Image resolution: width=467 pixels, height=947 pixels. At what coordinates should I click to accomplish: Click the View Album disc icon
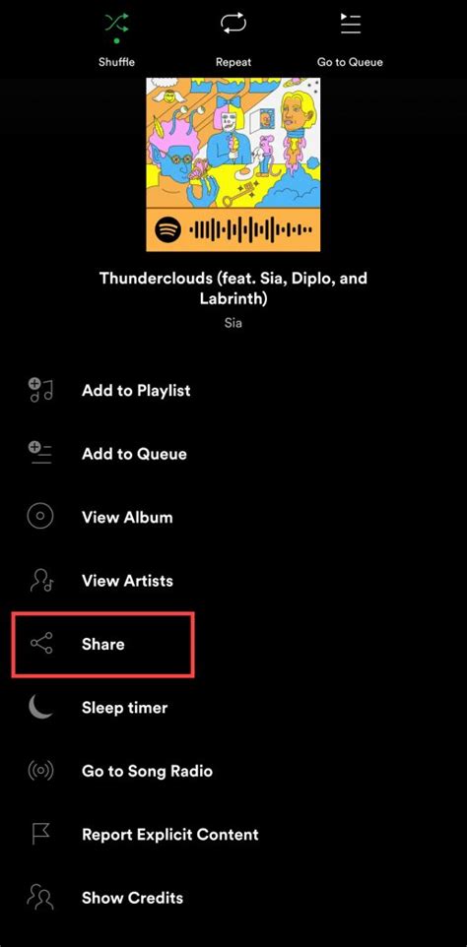click(40, 517)
